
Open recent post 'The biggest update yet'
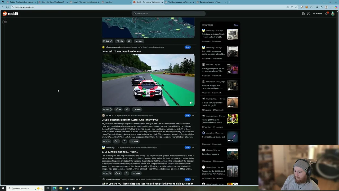[x=213, y=70]
